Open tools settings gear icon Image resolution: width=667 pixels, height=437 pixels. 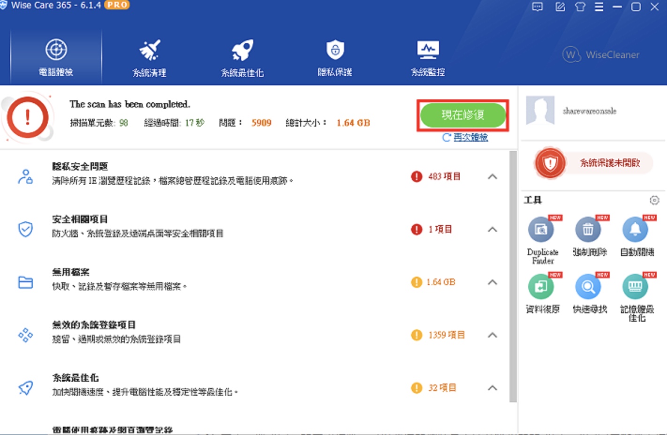click(654, 200)
